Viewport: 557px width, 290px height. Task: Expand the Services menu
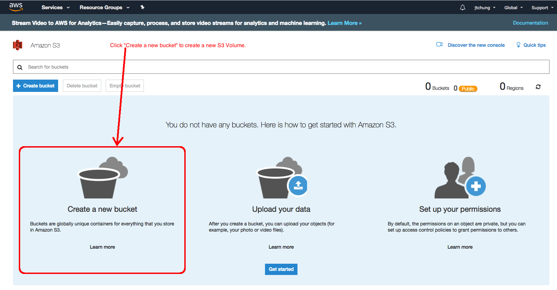pyautogui.click(x=56, y=7)
